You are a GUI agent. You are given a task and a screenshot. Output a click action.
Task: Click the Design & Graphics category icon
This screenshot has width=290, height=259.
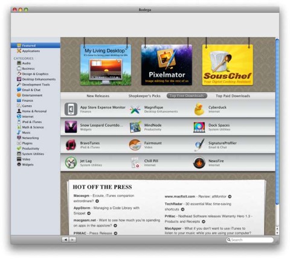tap(19, 74)
